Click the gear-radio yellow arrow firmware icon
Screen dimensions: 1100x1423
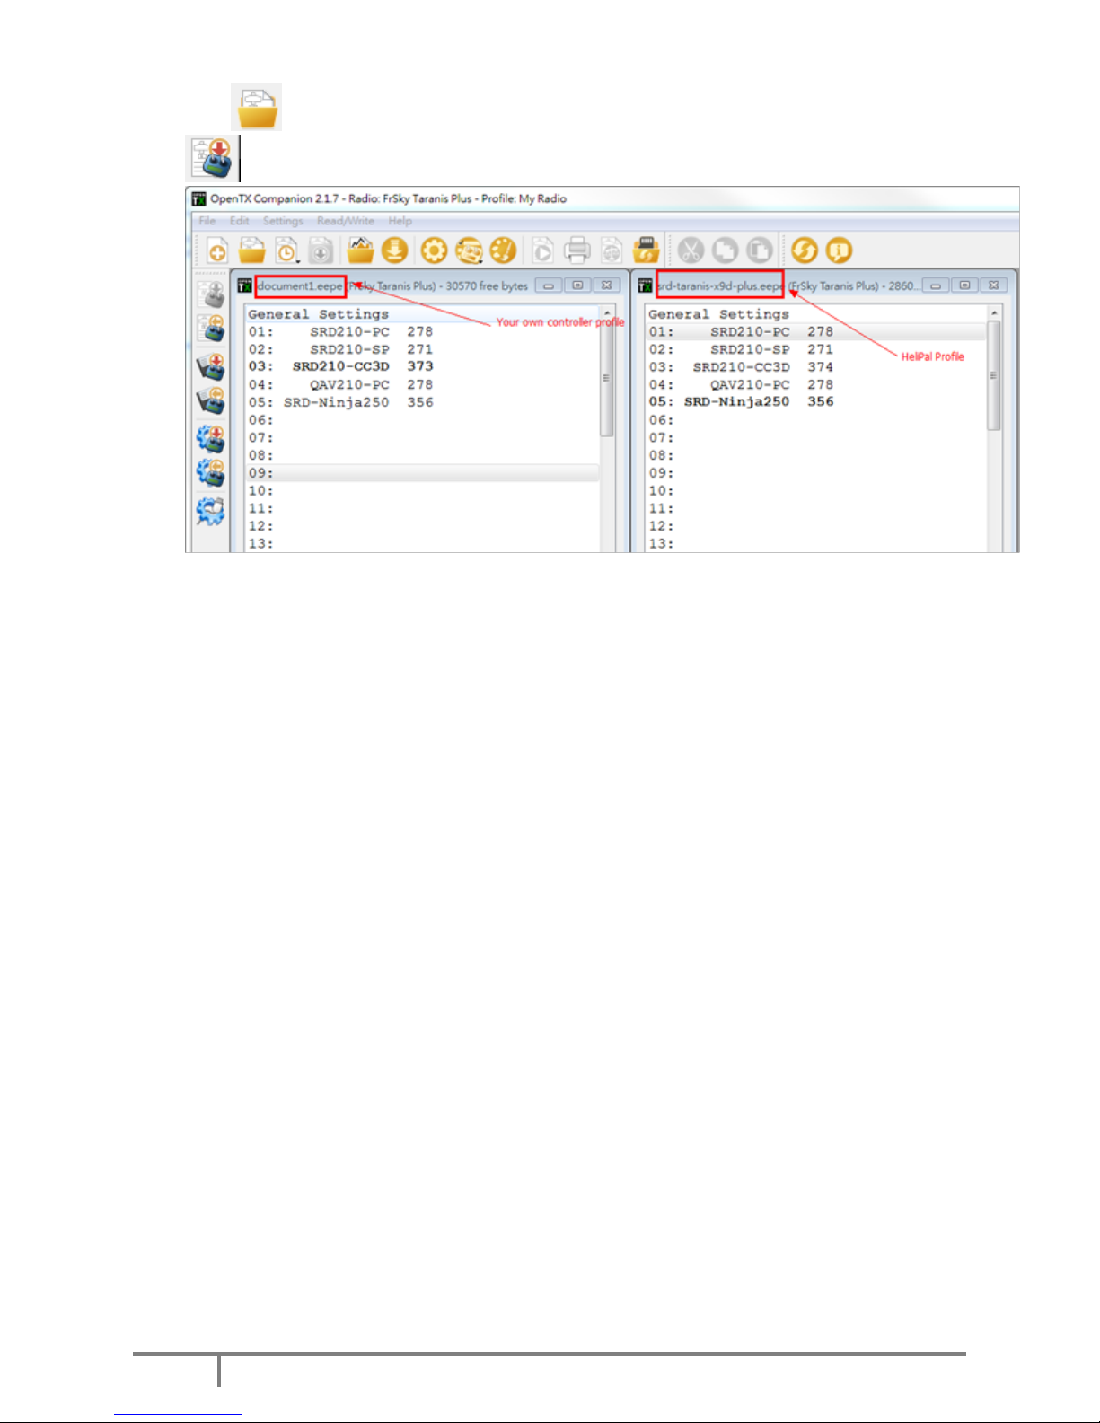pos(211,474)
